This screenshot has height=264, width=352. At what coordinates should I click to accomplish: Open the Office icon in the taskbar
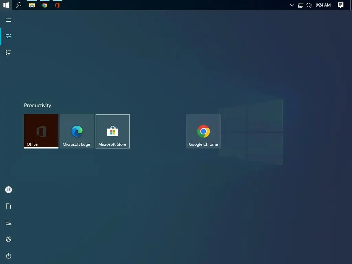click(57, 5)
